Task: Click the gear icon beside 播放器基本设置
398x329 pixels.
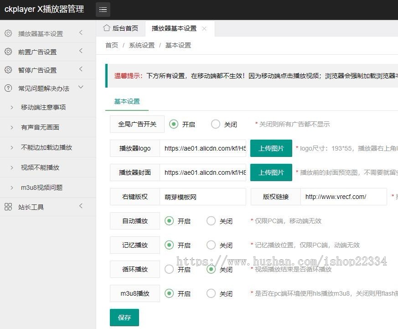Action: [8, 33]
